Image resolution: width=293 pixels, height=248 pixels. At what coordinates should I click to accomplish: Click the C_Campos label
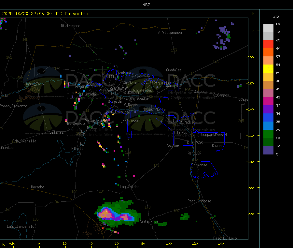221,95
